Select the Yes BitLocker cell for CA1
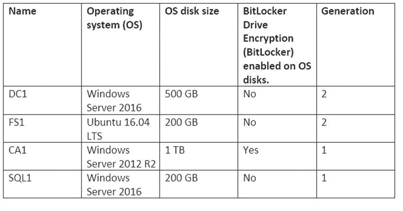This screenshot has width=403, height=211. tap(251, 151)
